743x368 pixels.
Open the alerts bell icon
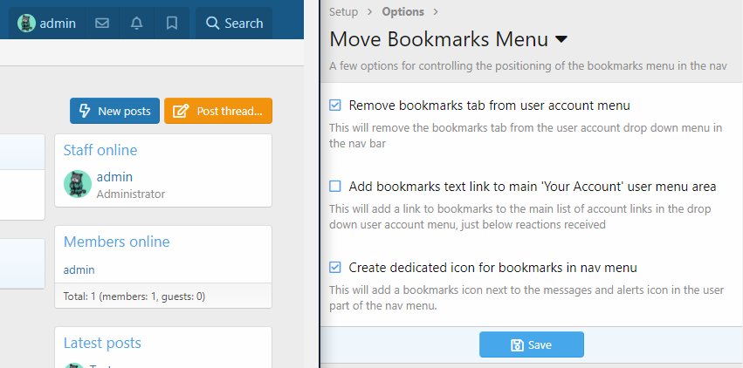pyautogui.click(x=137, y=24)
